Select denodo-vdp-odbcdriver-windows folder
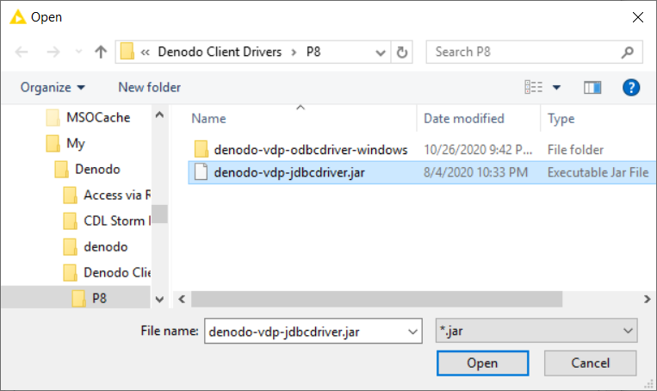 pyautogui.click(x=311, y=150)
